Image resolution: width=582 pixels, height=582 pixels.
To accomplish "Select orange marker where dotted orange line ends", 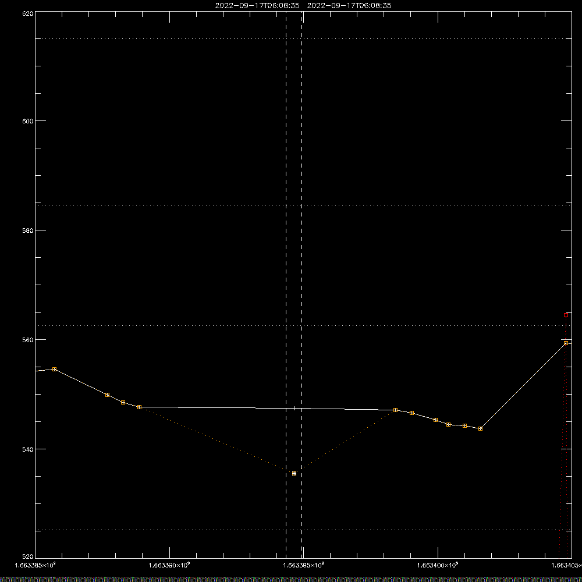I will tap(395, 410).
